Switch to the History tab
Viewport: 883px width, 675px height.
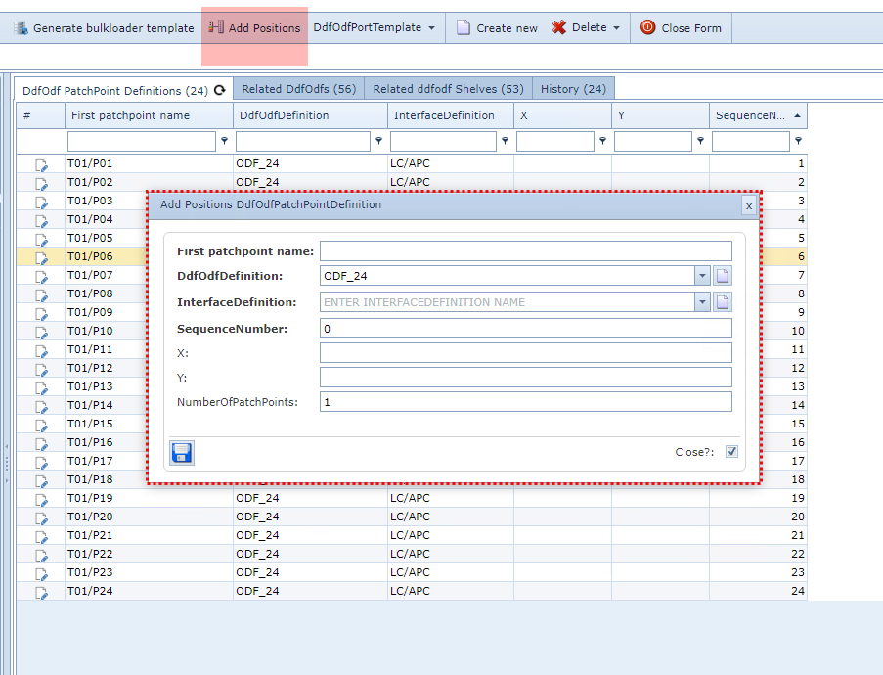pyautogui.click(x=573, y=89)
